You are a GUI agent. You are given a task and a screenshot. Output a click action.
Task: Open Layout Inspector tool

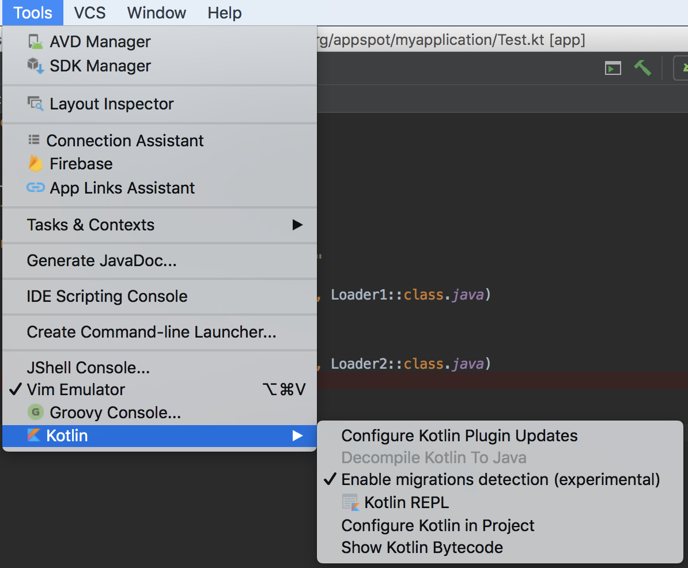pyautogui.click(x=159, y=104)
